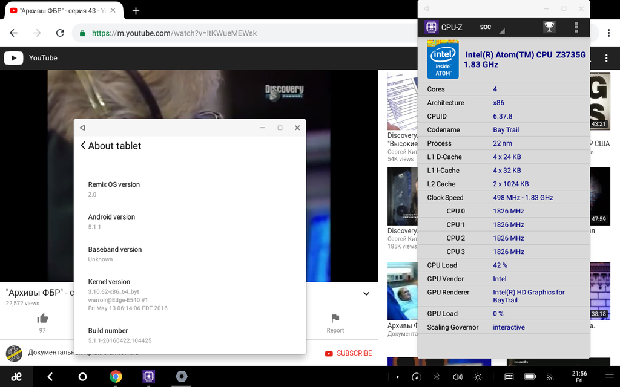Select Kernel version entry
The image size is (620, 387).
(190, 294)
